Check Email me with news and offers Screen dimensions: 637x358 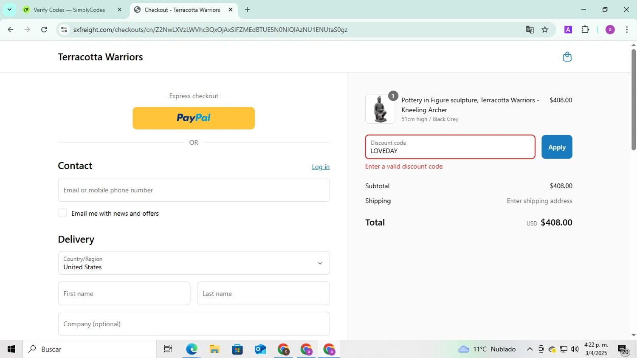click(63, 213)
